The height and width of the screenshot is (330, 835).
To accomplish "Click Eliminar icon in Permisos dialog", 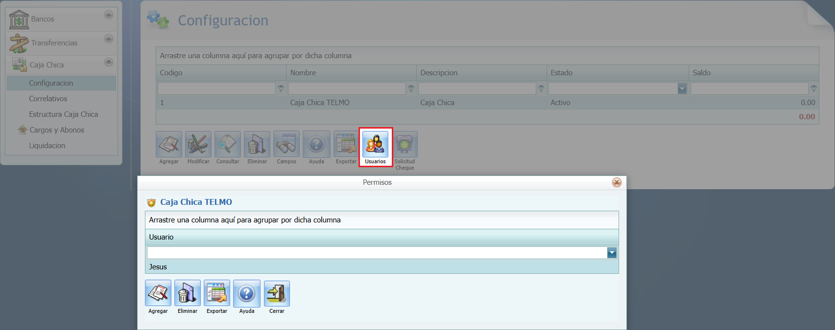I will (x=188, y=293).
